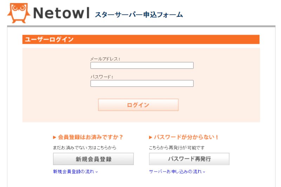This screenshot has width=281, height=187.
Task: Expand the chevron after サーバーお申し込みの流れ
Action: [204, 172]
